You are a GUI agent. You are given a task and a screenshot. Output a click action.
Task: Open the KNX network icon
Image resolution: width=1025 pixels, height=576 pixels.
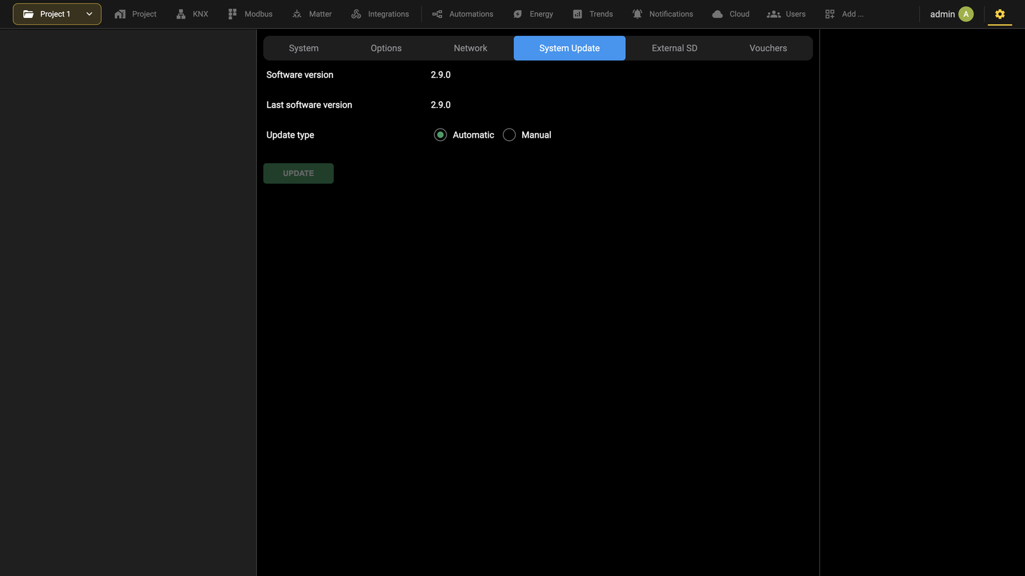181,14
